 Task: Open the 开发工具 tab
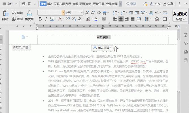click(x=99, y=4)
